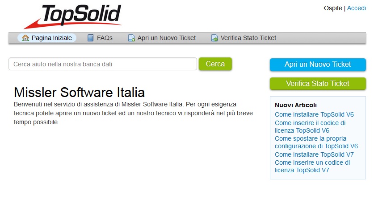Open the article Come installare TopSolid V6
Viewport: 374px width, 215px height.
[314, 114]
